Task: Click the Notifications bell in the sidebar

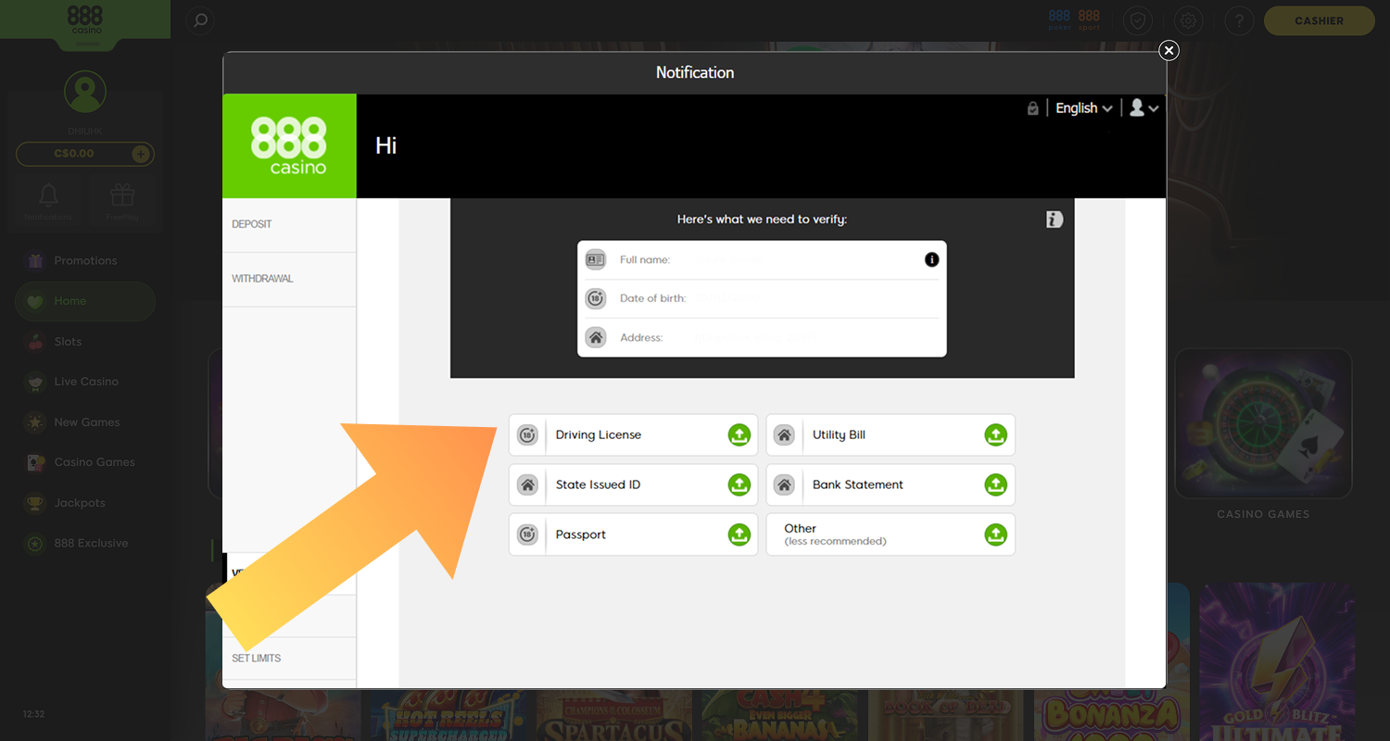Action: (47, 199)
